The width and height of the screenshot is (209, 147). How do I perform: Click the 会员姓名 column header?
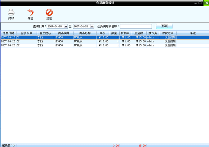(x=45, y=33)
